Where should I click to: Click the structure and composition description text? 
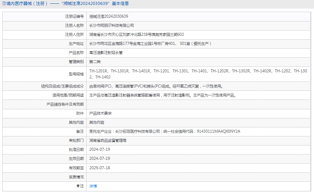click(159, 86)
